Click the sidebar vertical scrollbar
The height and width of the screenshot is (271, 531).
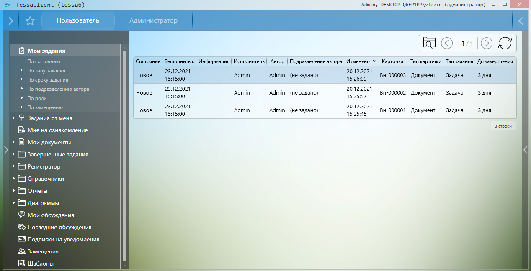click(x=124, y=155)
